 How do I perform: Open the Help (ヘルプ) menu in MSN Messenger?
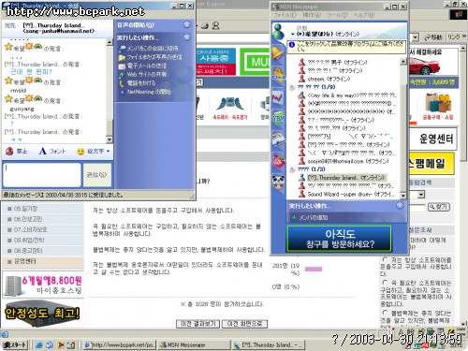[364, 15]
